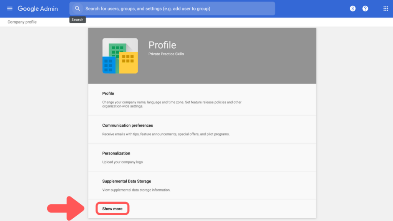Open the help question-mark icon
The height and width of the screenshot is (221, 393).
tap(365, 8)
